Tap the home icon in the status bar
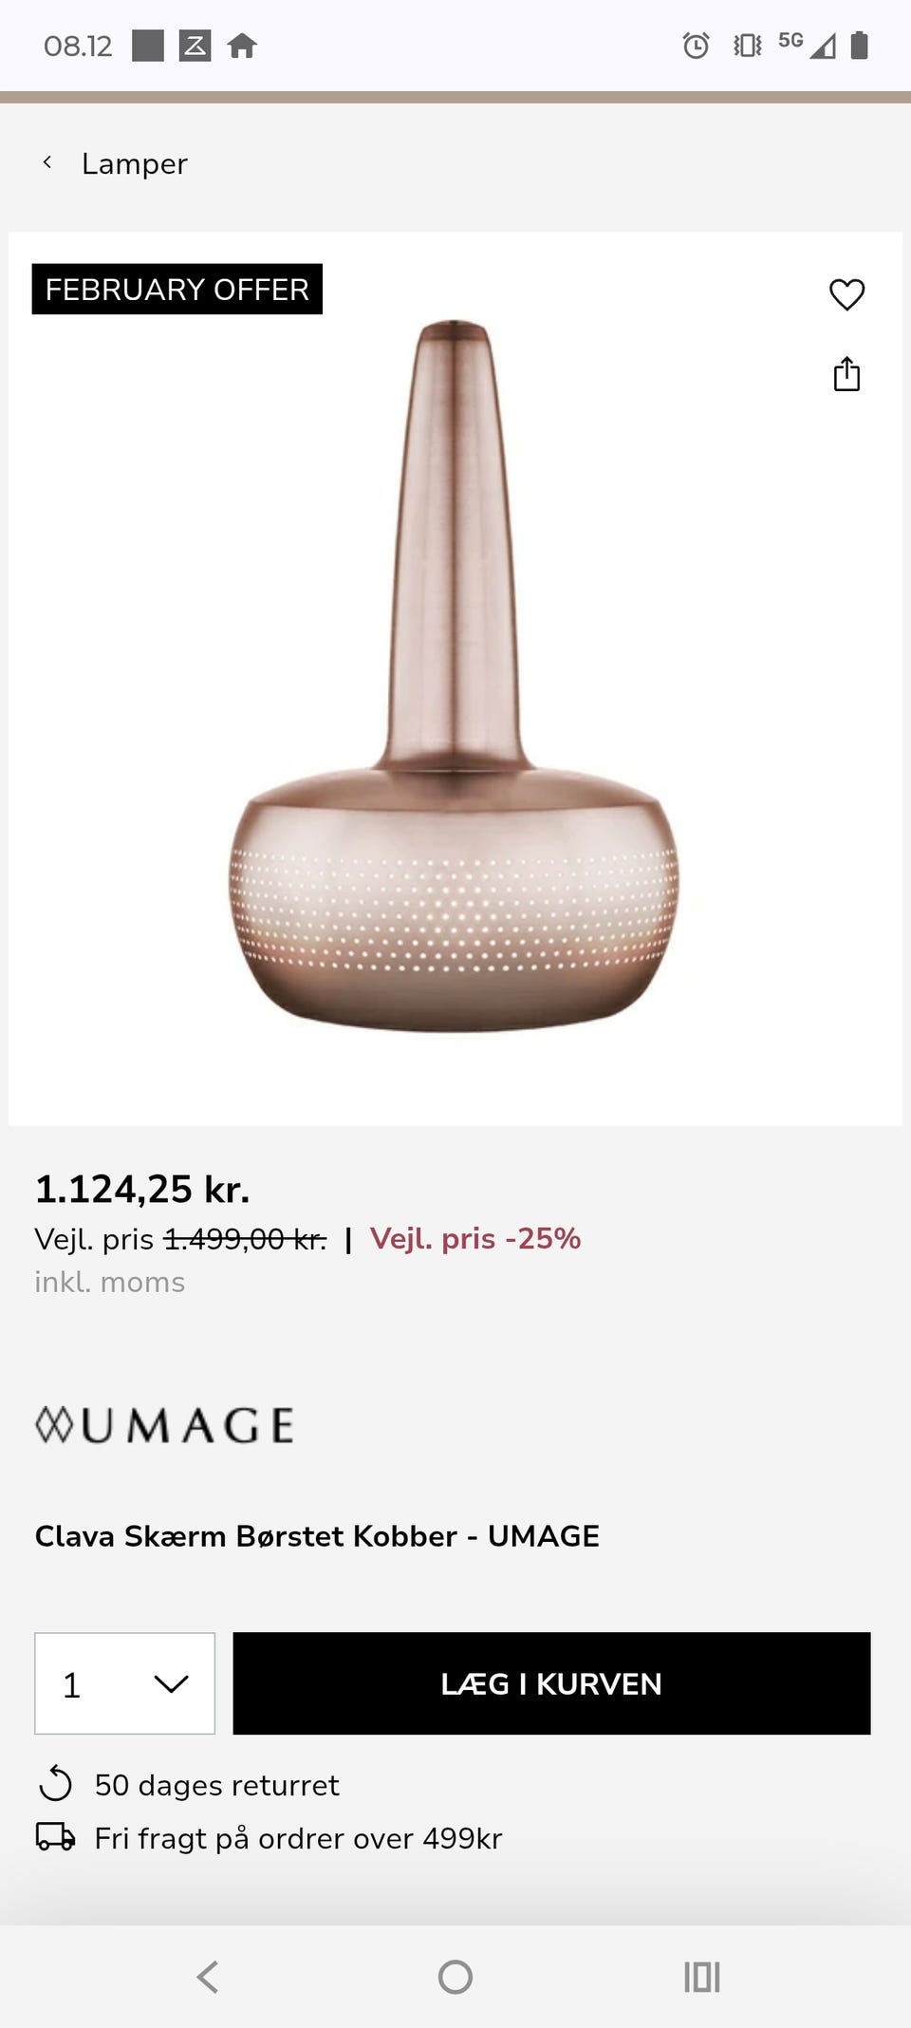911x2028 pixels. pos(242,45)
